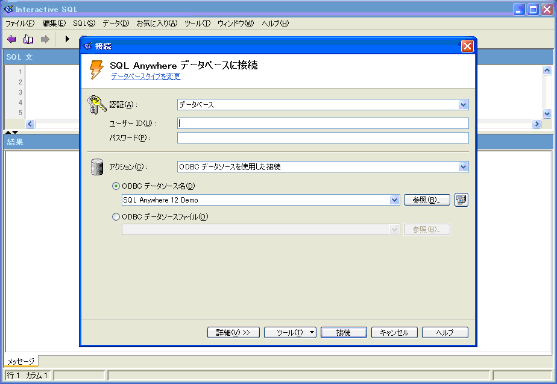The width and height of the screenshot is (557, 384).
Task: Expand the 認証 dropdown list
Action: (463, 105)
